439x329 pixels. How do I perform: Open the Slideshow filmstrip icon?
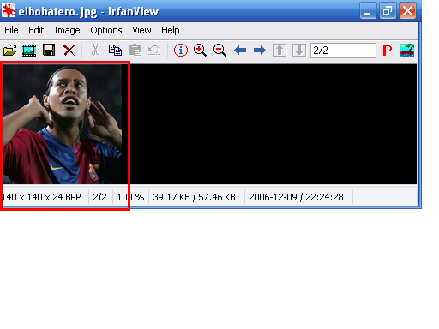coord(29,51)
